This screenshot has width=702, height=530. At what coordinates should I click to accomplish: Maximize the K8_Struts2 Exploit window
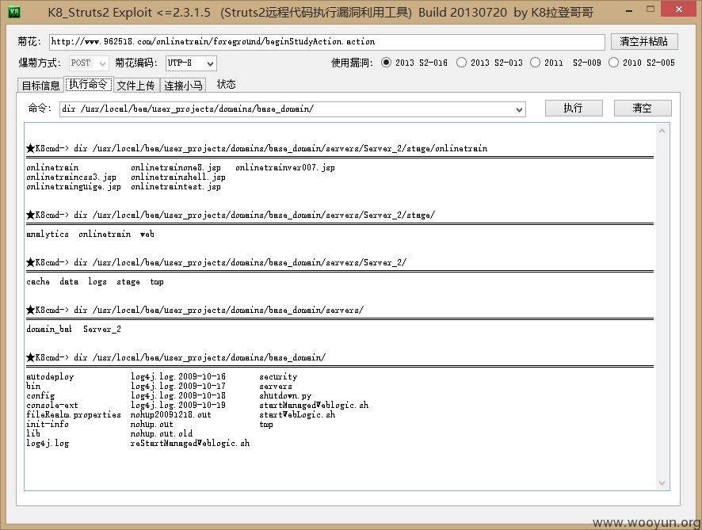point(650,10)
